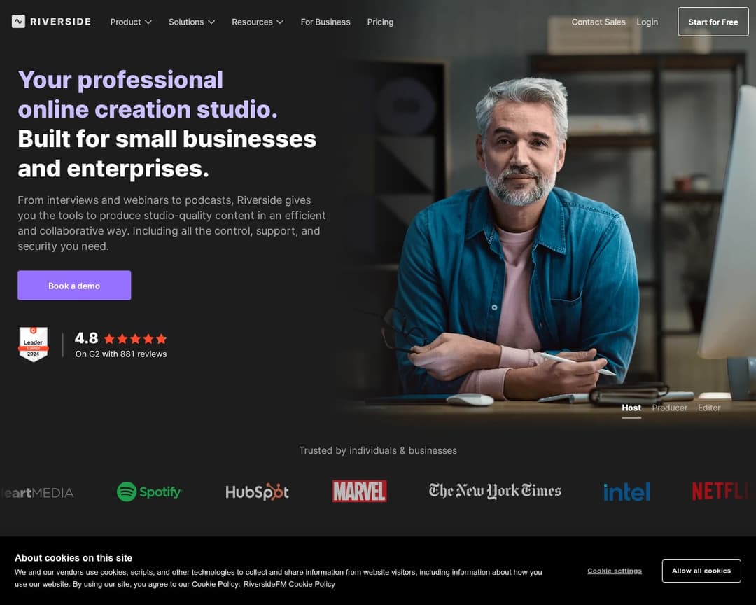Click the Spotify logo

(149, 492)
